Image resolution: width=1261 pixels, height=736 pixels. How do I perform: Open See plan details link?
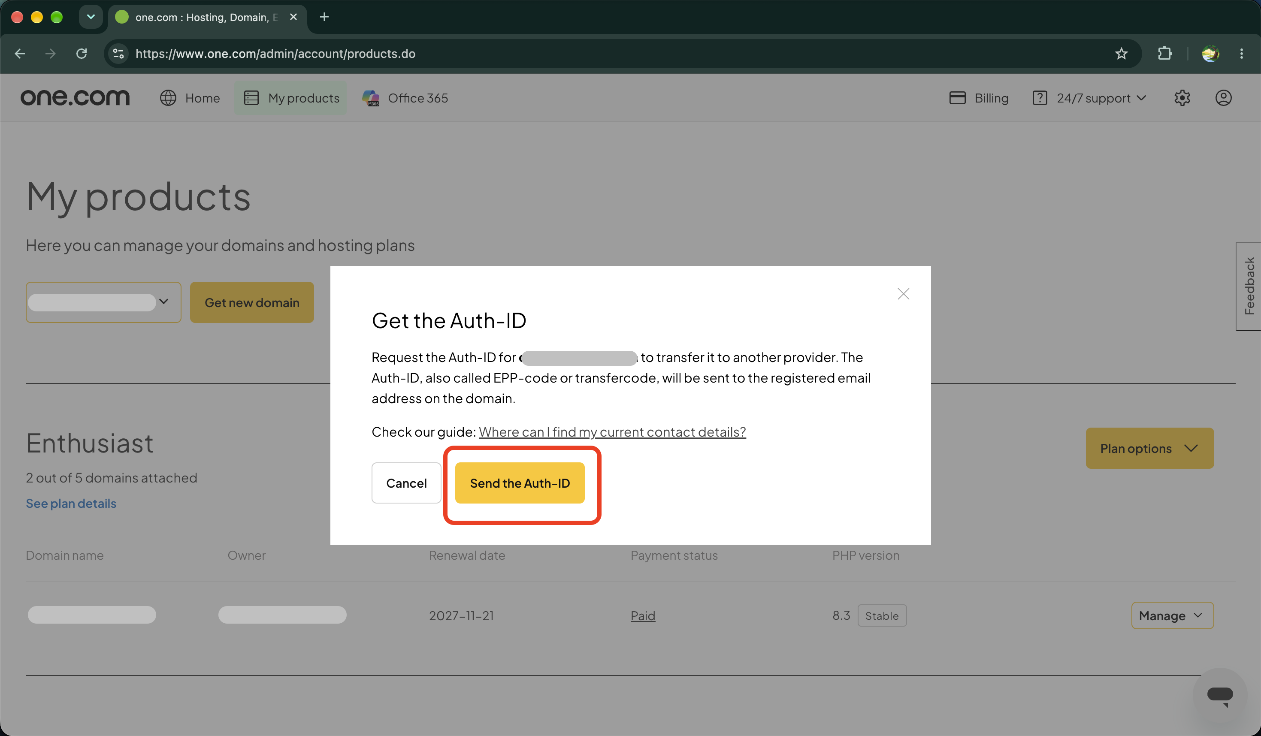[71, 504]
